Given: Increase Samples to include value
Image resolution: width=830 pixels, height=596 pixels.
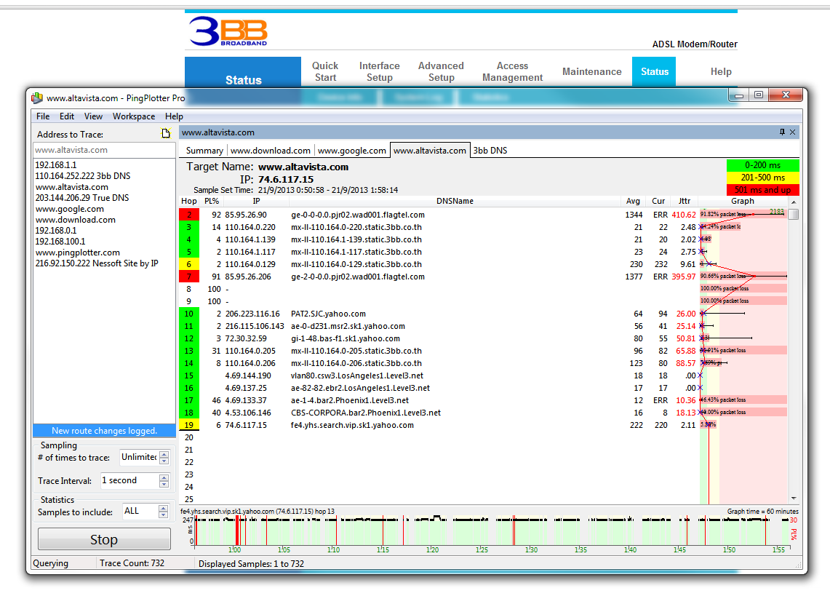Looking at the screenshot, I should point(164,508).
